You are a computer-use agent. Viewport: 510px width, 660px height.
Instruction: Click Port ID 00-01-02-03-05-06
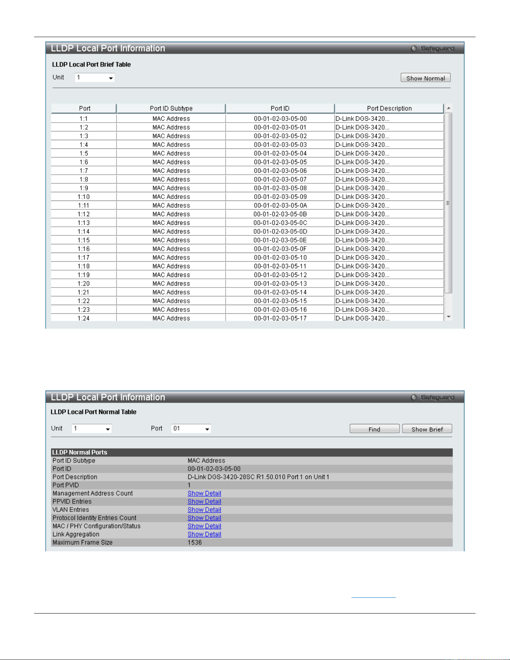coord(280,171)
